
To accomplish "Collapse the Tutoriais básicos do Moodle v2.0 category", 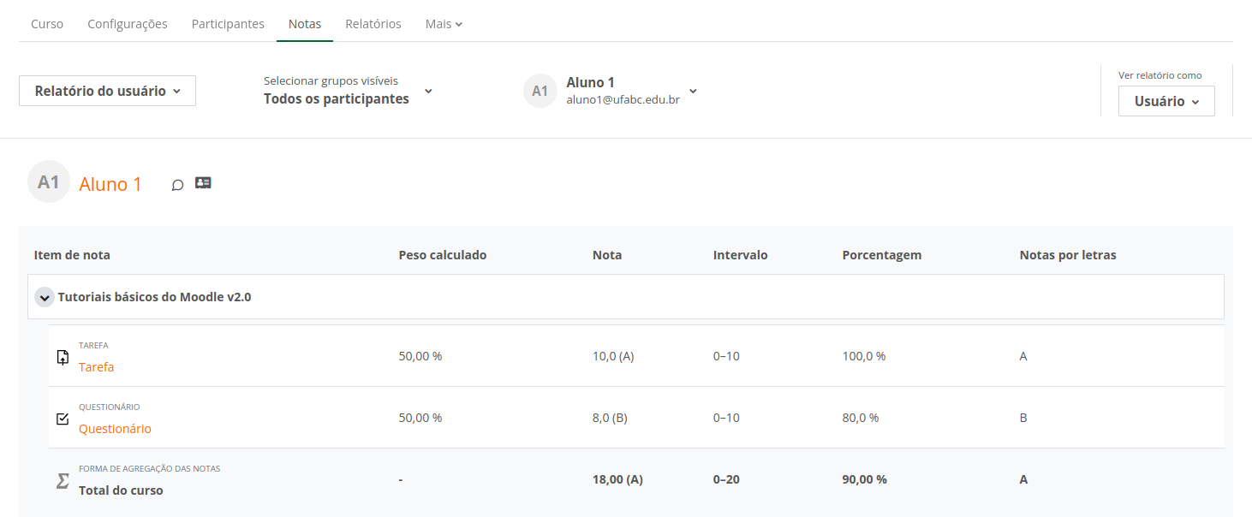I will coord(44,296).
